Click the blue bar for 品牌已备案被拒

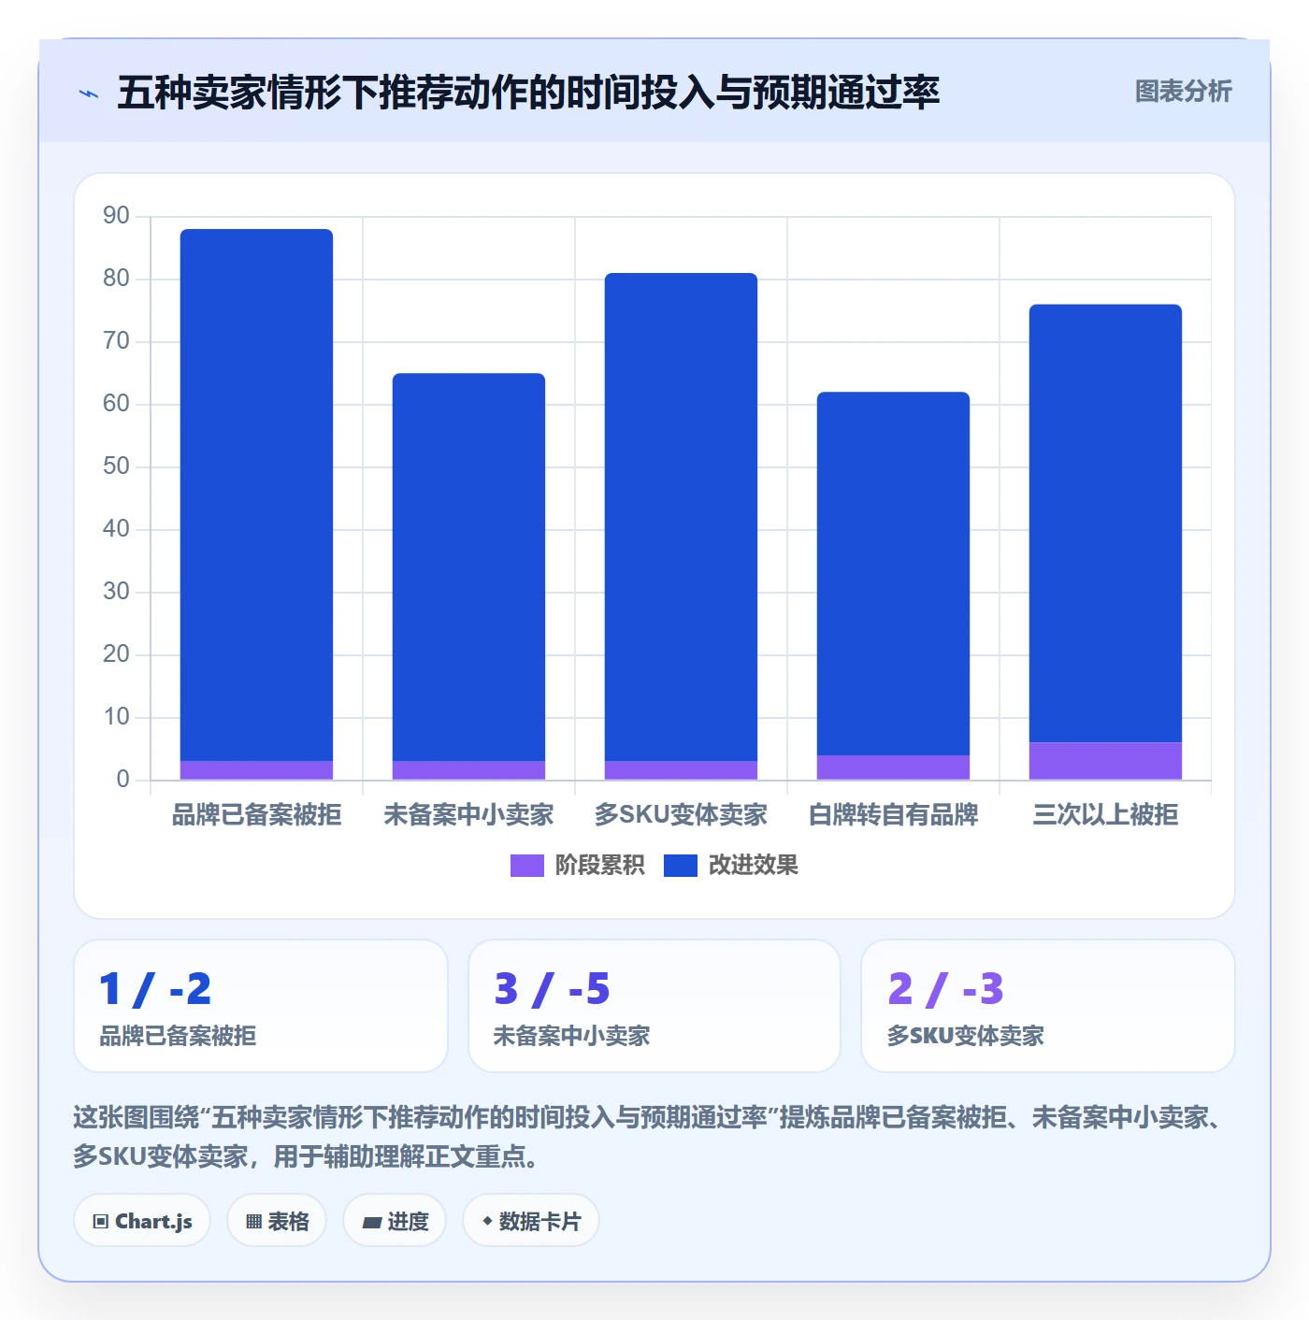(x=256, y=495)
